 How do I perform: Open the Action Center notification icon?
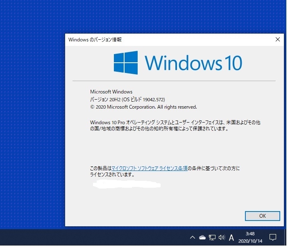(x=273, y=237)
